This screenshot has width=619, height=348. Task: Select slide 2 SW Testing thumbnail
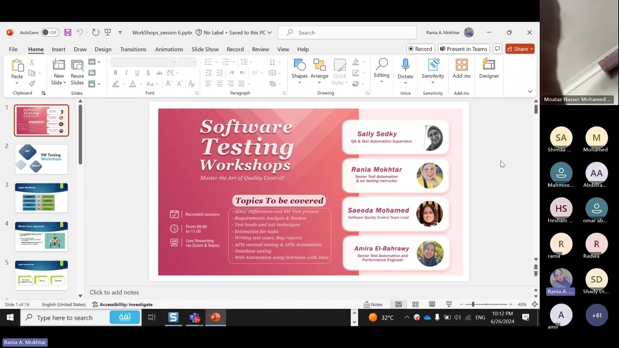pos(41,159)
